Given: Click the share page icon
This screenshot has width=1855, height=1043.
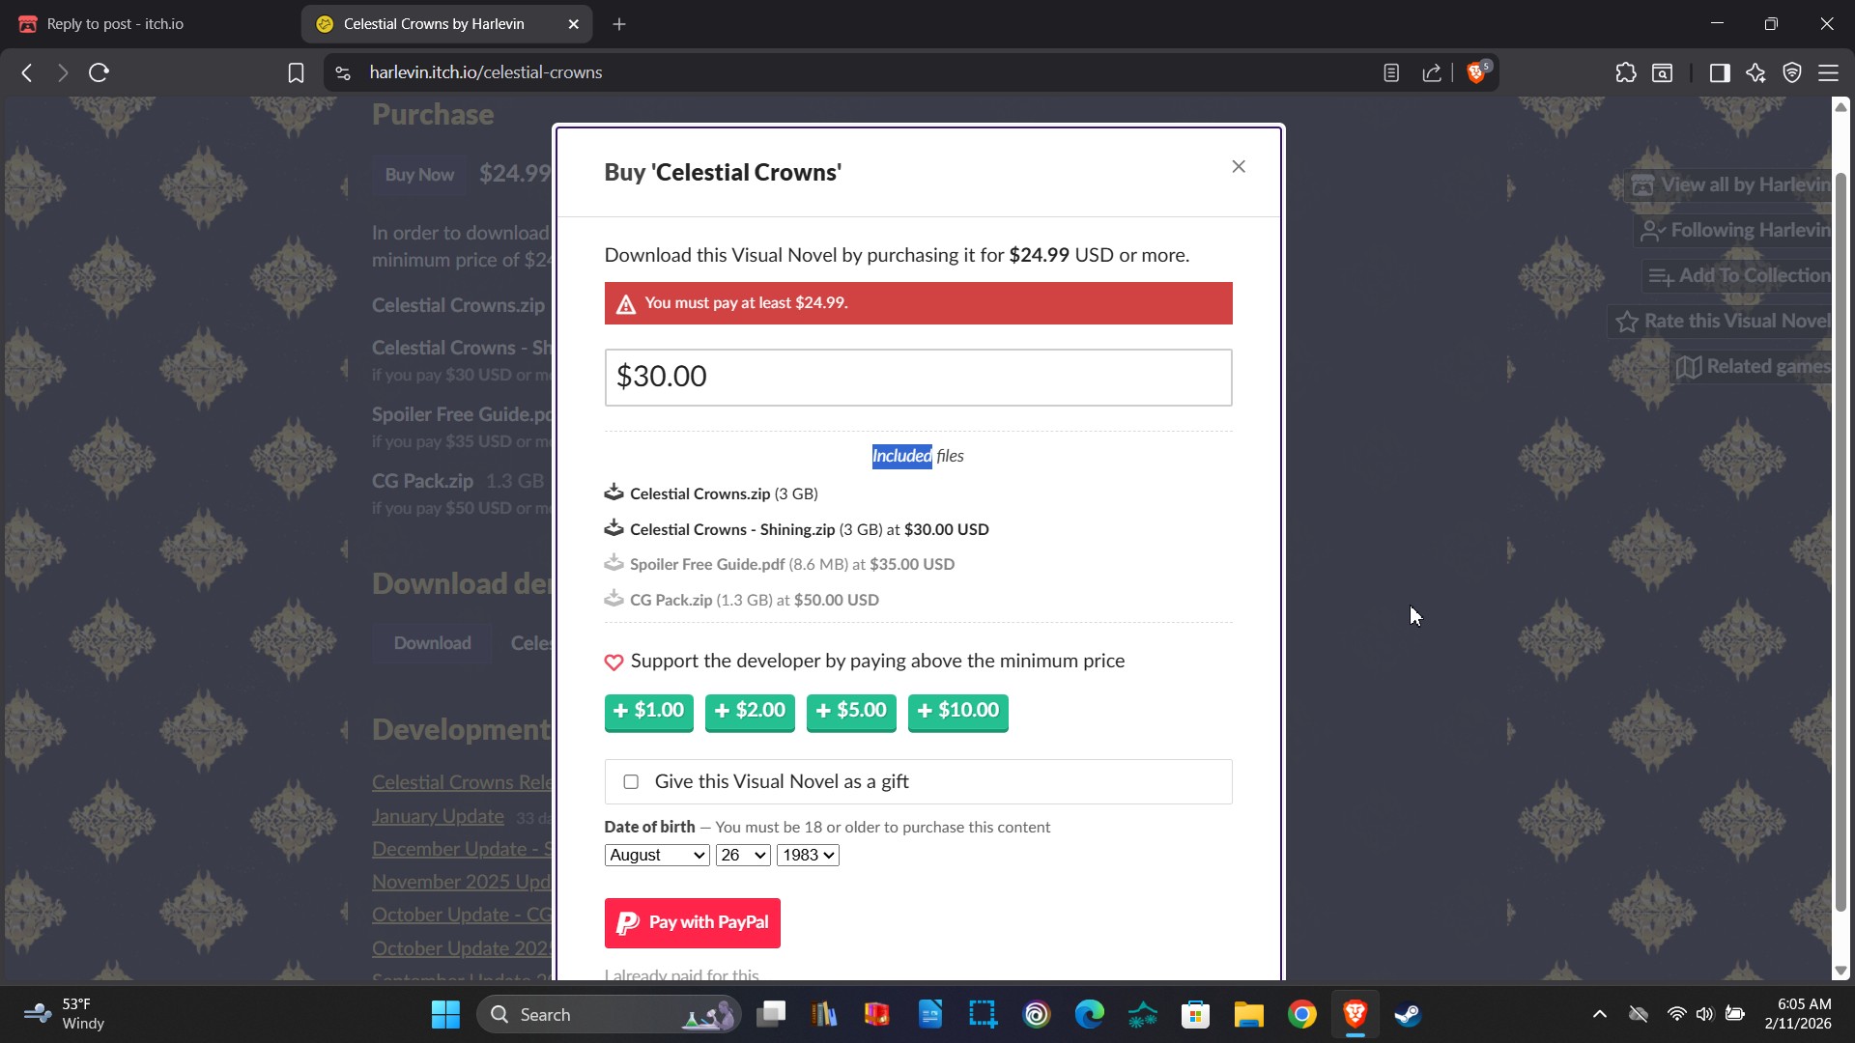Looking at the screenshot, I should click(1432, 72).
